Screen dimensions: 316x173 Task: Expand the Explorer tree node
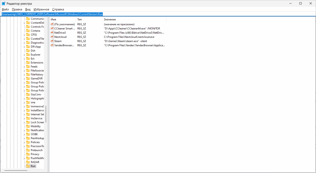(24, 55)
